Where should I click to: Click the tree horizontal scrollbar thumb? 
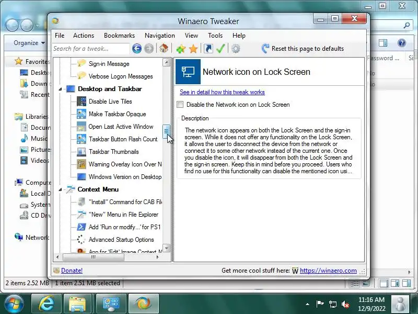pyautogui.click(x=94, y=257)
